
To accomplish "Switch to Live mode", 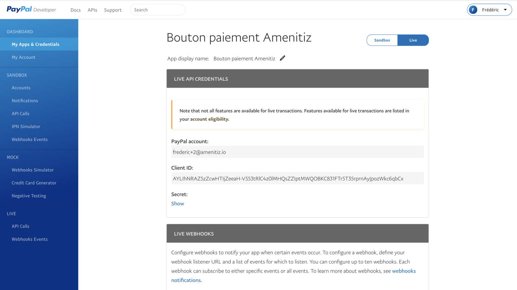I will tap(413, 40).
